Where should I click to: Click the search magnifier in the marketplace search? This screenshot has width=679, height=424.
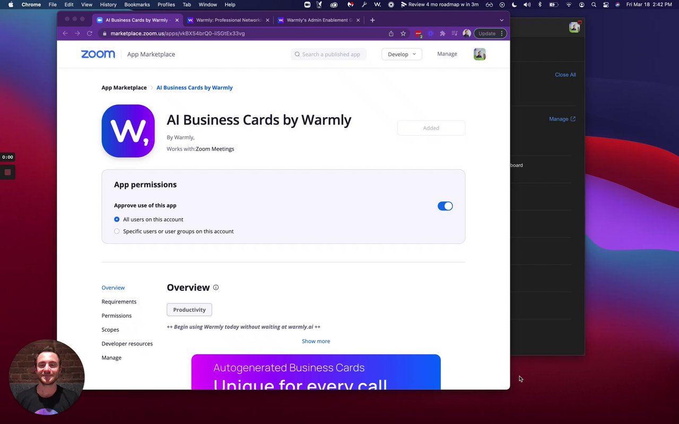click(297, 54)
